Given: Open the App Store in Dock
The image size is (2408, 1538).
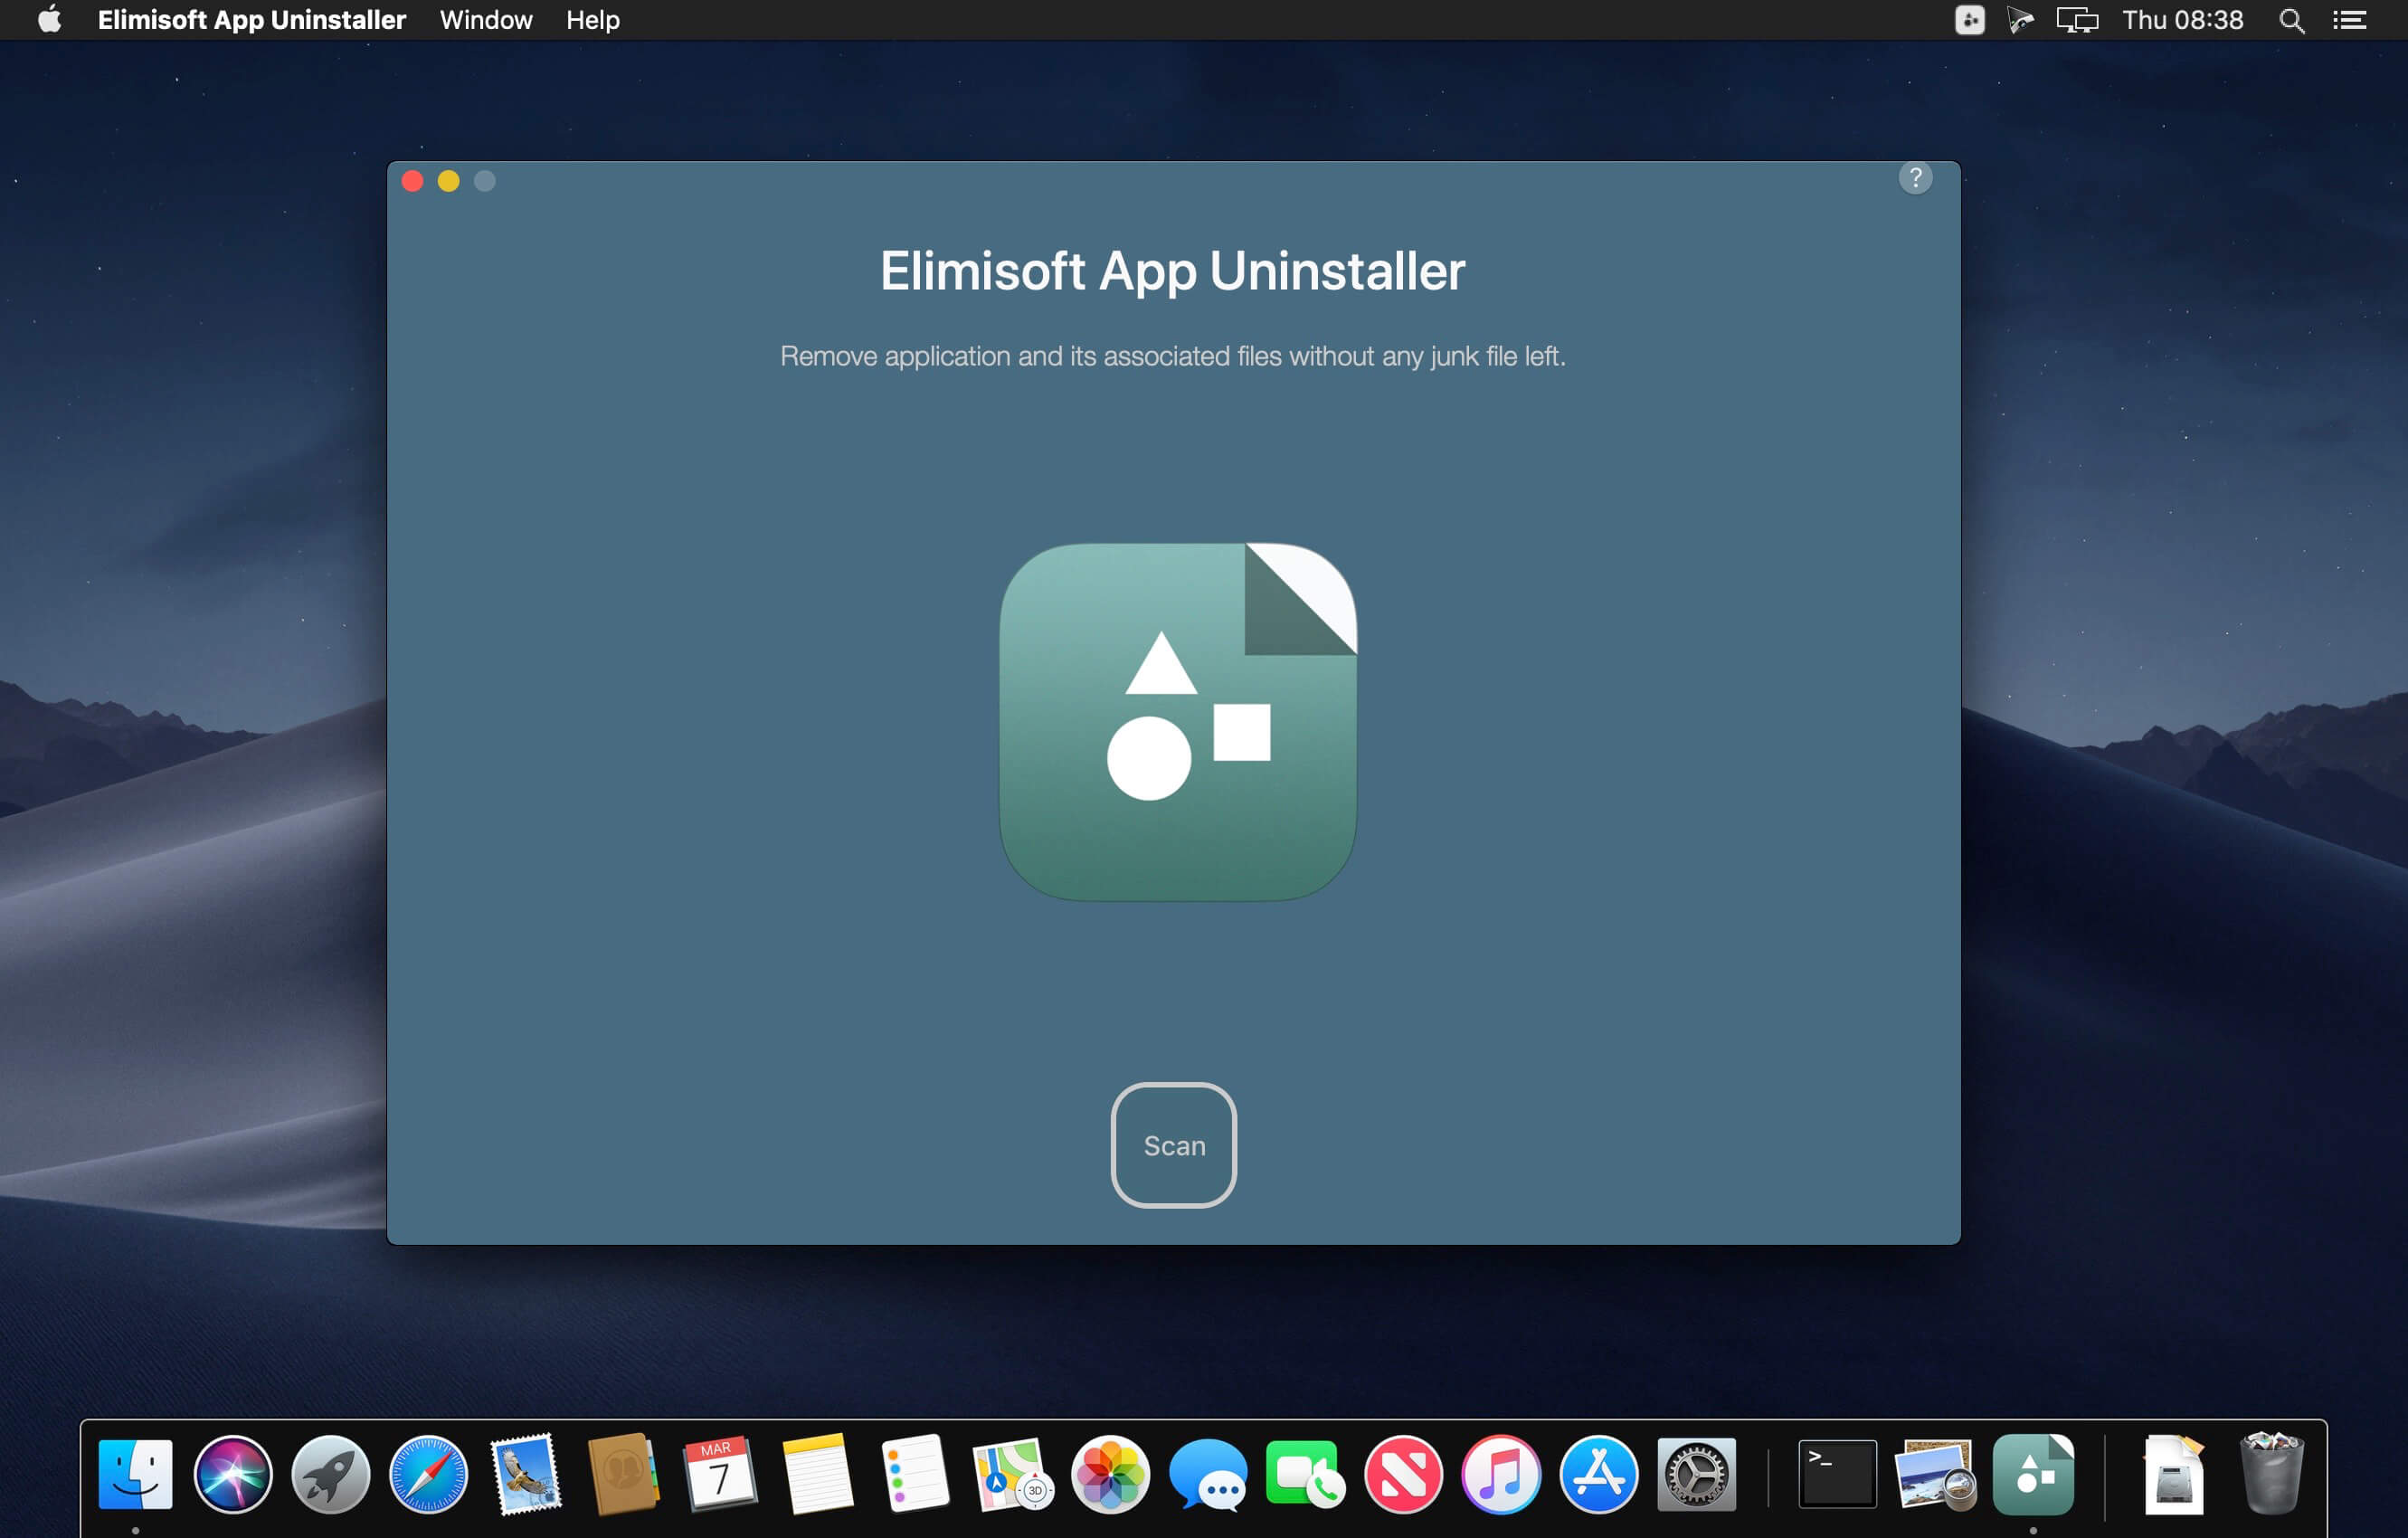Looking at the screenshot, I should (1598, 1474).
